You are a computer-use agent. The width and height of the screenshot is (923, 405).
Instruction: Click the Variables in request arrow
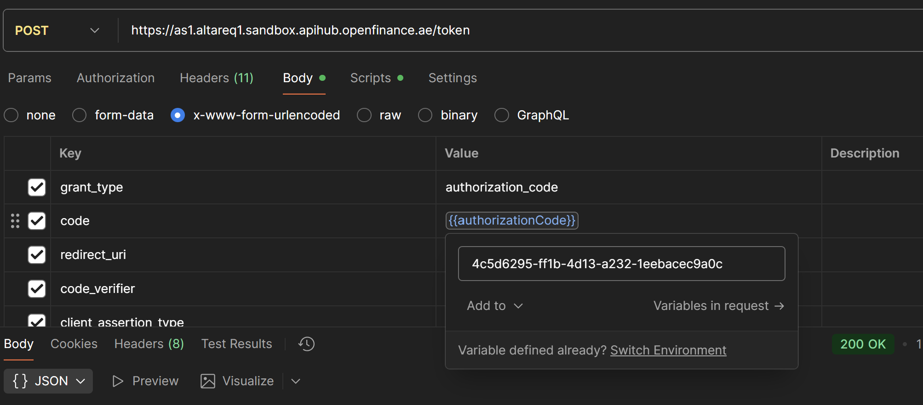point(779,306)
